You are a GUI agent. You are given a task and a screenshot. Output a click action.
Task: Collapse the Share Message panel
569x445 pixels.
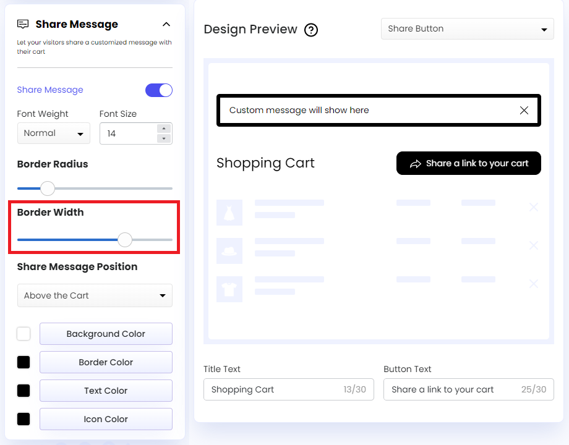pos(166,24)
